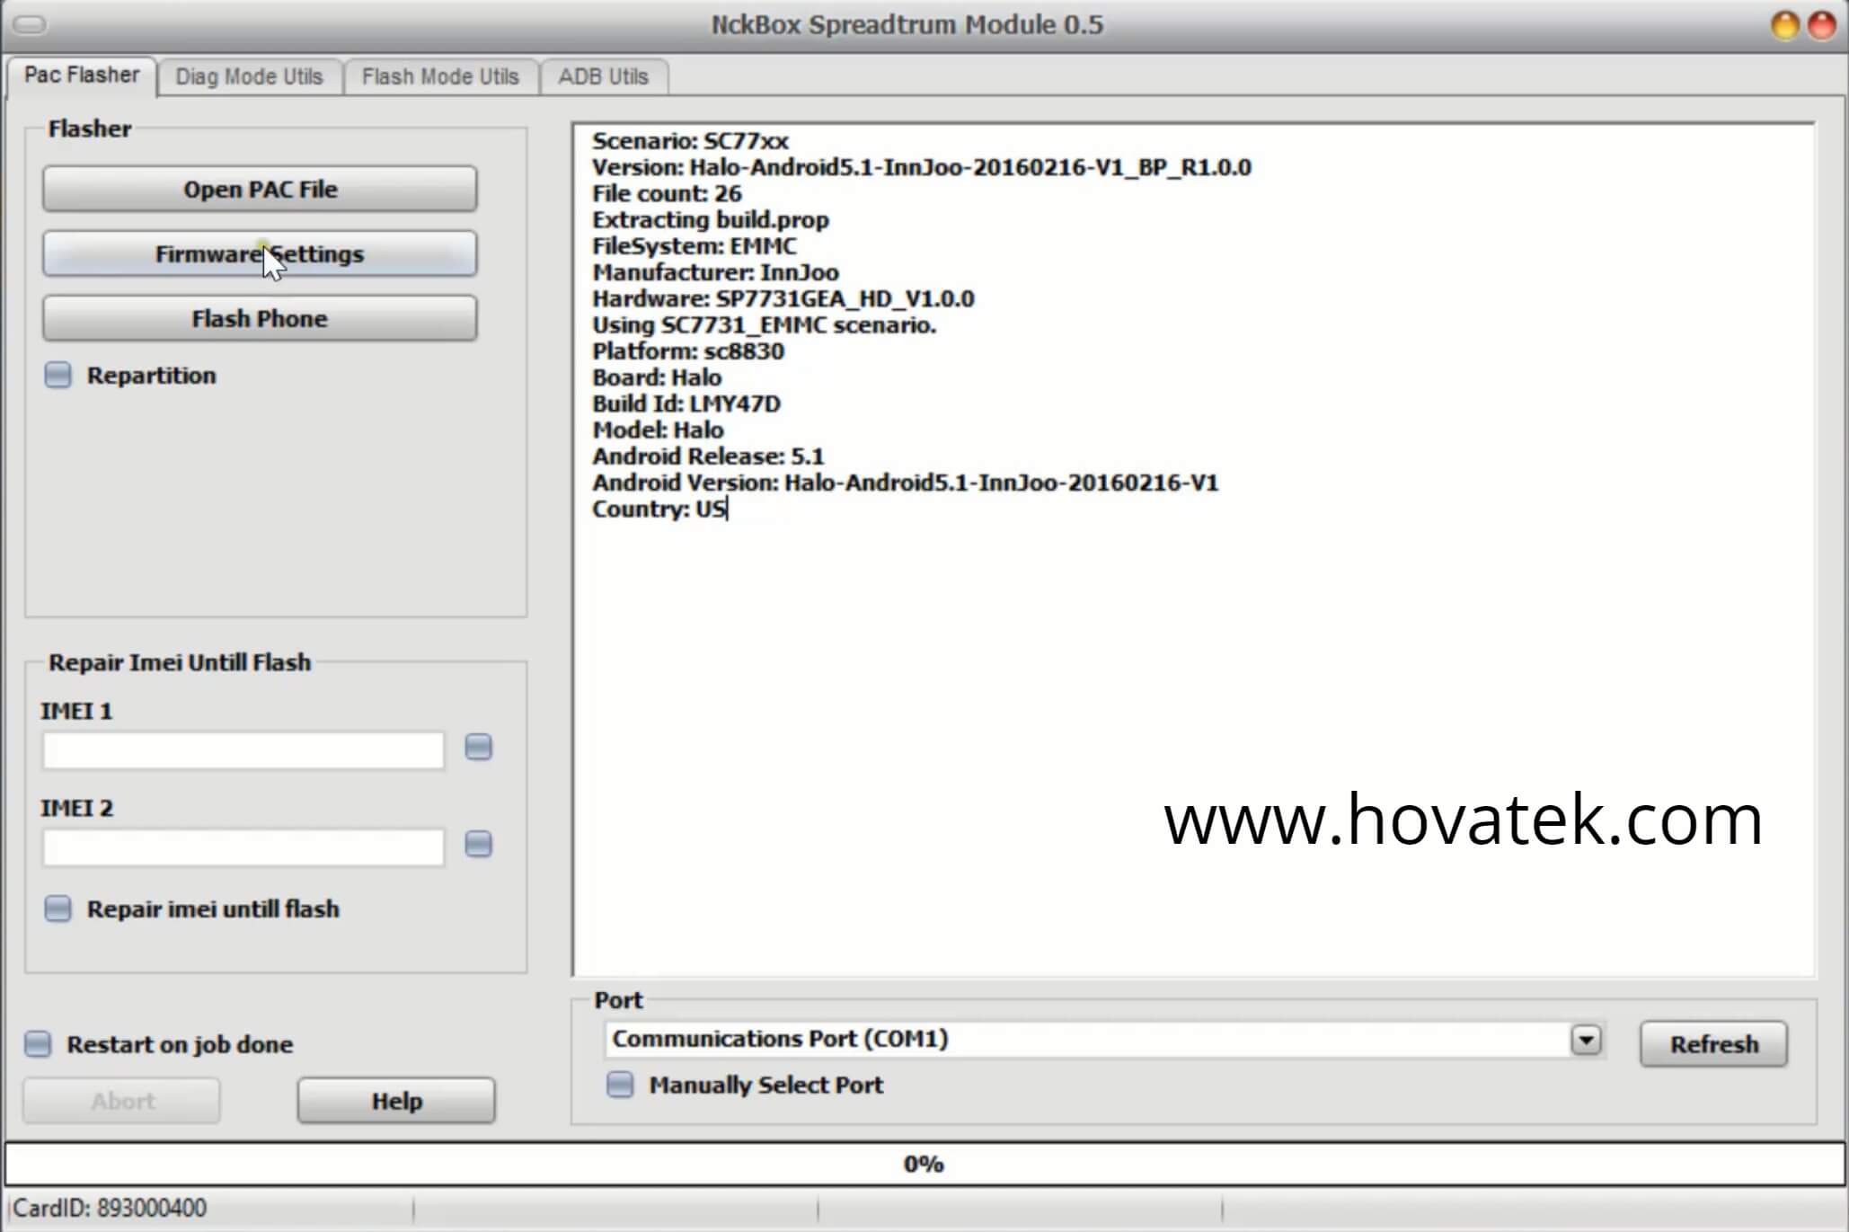This screenshot has height=1232, width=1849.
Task: Click the 'Build Id: LMY47D' log line
Action: pos(686,404)
